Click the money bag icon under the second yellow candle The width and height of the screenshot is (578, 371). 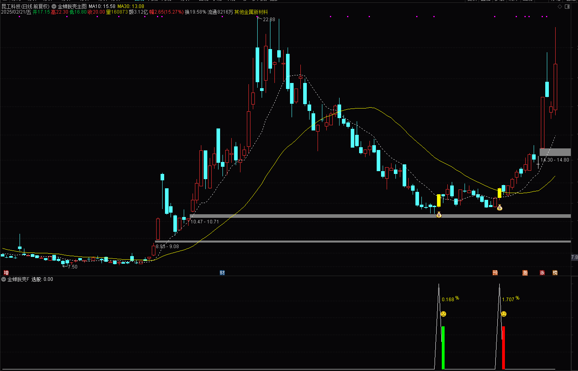click(499, 207)
